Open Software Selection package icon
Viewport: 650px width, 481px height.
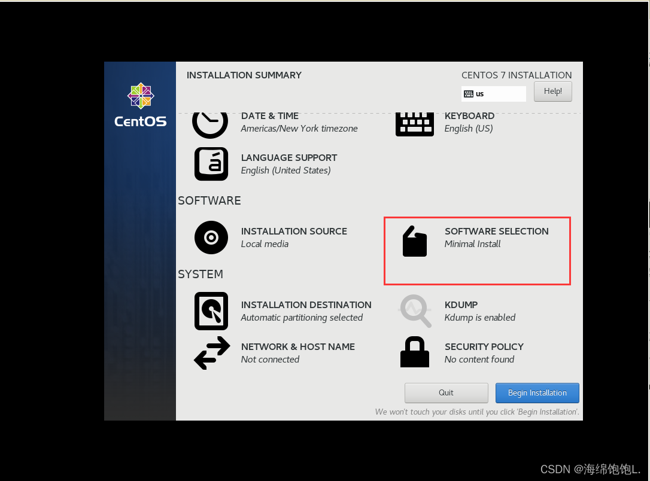(x=415, y=241)
